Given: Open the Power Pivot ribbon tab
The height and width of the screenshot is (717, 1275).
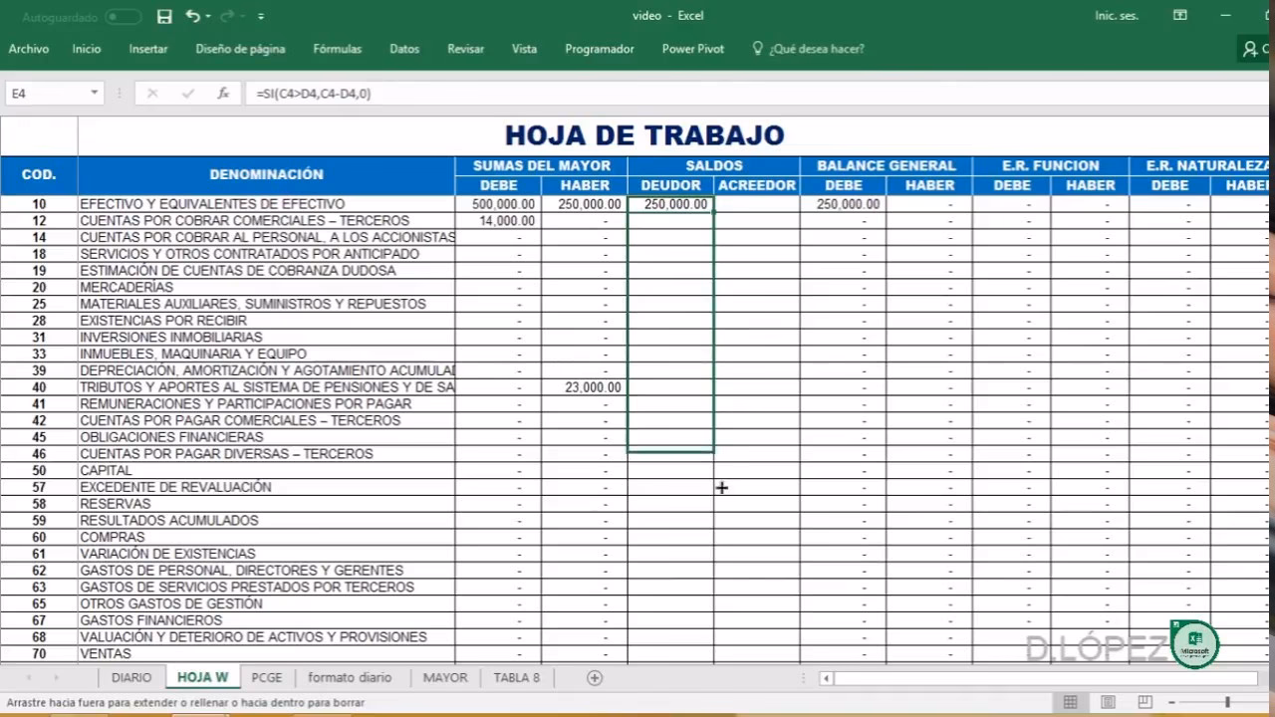Looking at the screenshot, I should 692,49.
